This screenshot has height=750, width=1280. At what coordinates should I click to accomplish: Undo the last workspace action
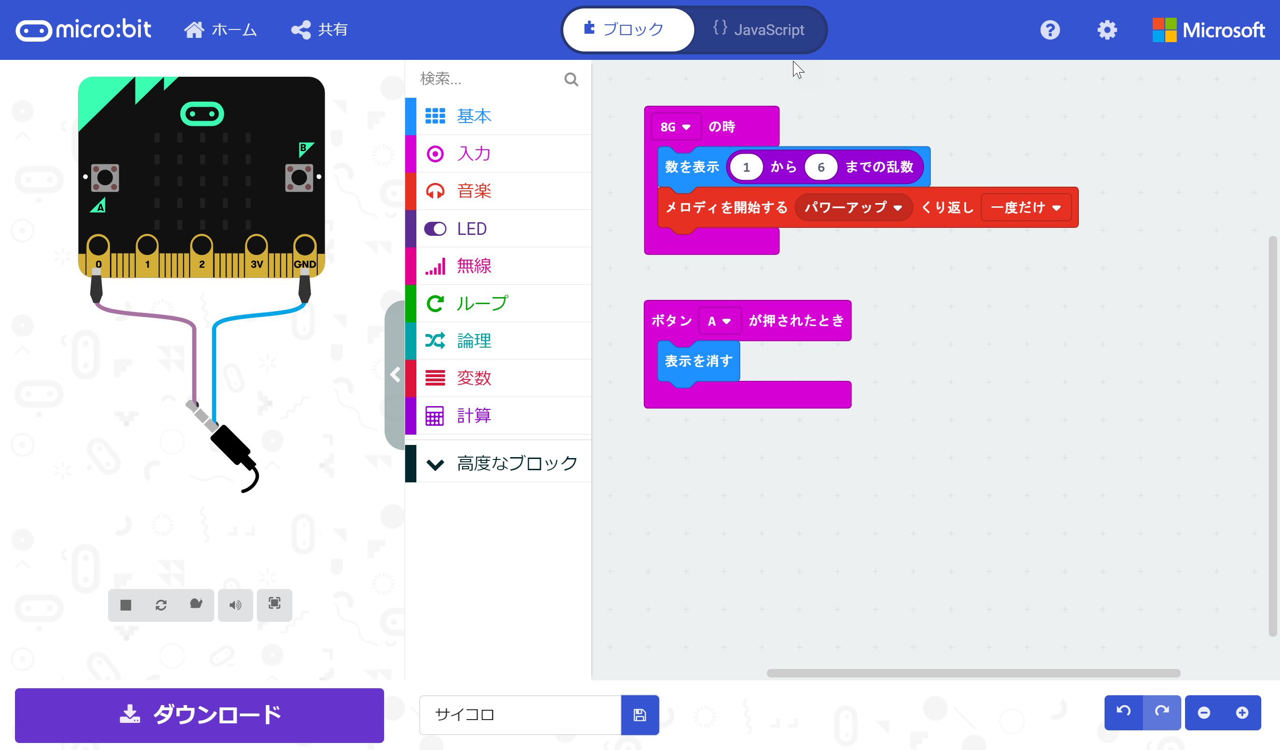pyautogui.click(x=1123, y=713)
